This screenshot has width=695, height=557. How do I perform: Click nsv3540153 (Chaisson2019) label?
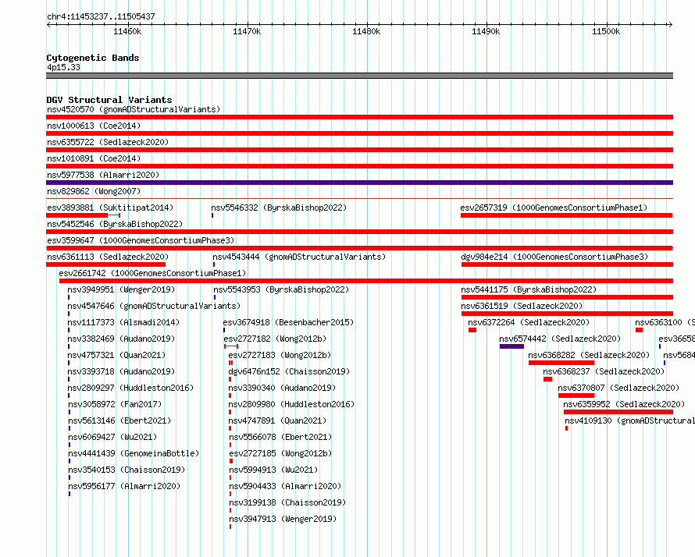[127, 470]
